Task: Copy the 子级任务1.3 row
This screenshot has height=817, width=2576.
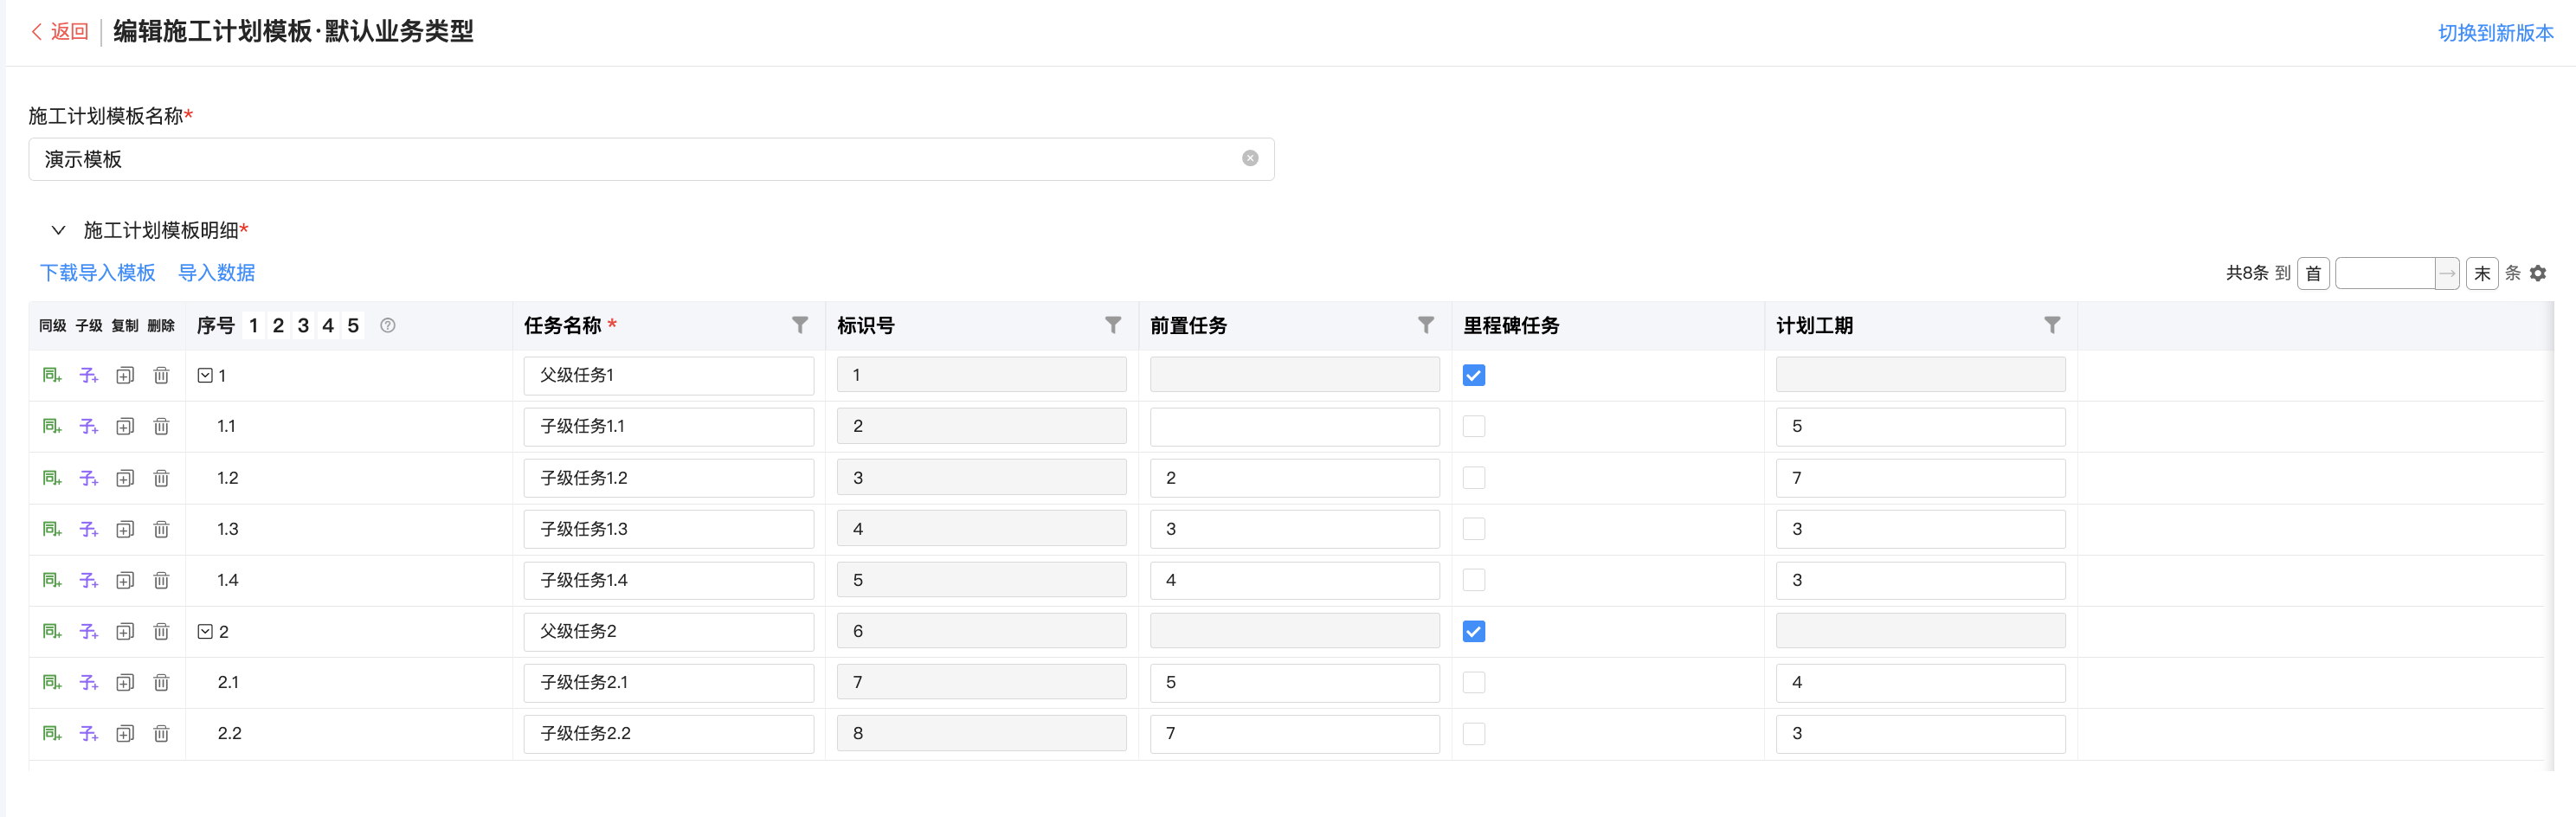Action: click(x=125, y=529)
